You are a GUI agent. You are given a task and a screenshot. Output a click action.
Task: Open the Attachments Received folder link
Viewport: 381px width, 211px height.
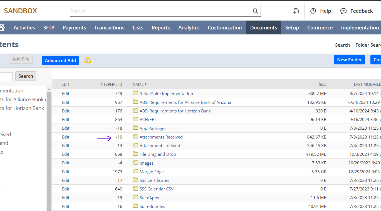161,137
